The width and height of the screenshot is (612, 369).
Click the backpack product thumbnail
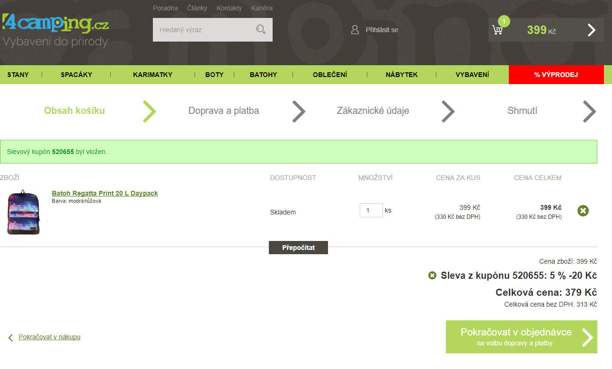(24, 212)
